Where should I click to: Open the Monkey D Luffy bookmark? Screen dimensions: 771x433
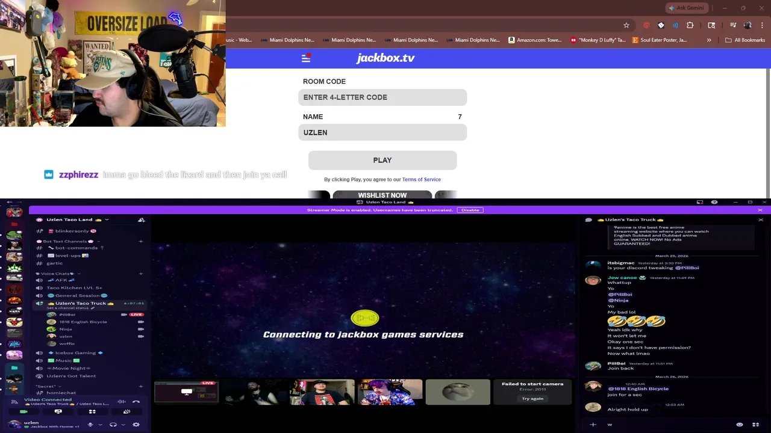(598, 40)
